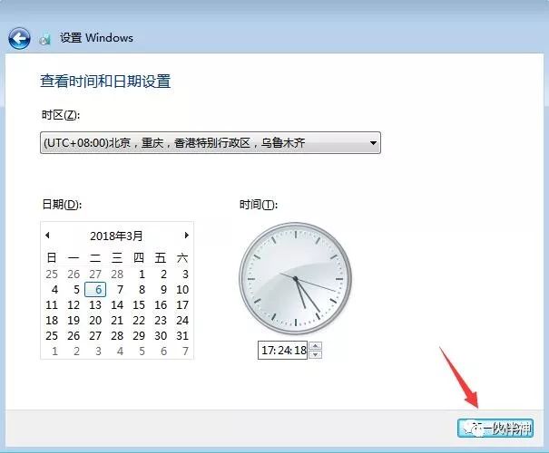Click grayed-out April 4 date
Image resolution: width=549 pixels, height=453 pixels.
[120, 351]
